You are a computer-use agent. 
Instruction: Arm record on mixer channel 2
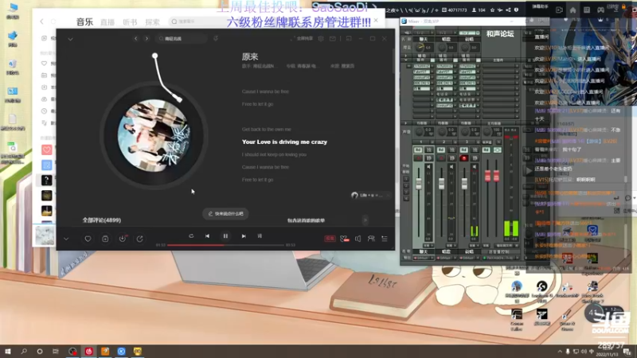click(x=441, y=158)
